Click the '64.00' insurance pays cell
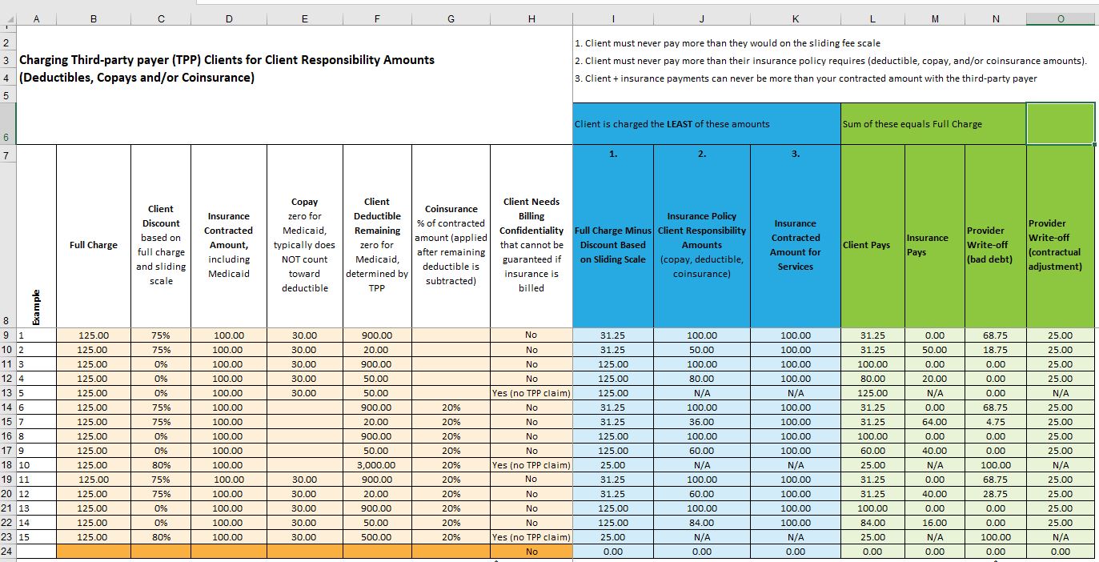Image resolution: width=1099 pixels, height=562 pixels. coord(935,422)
